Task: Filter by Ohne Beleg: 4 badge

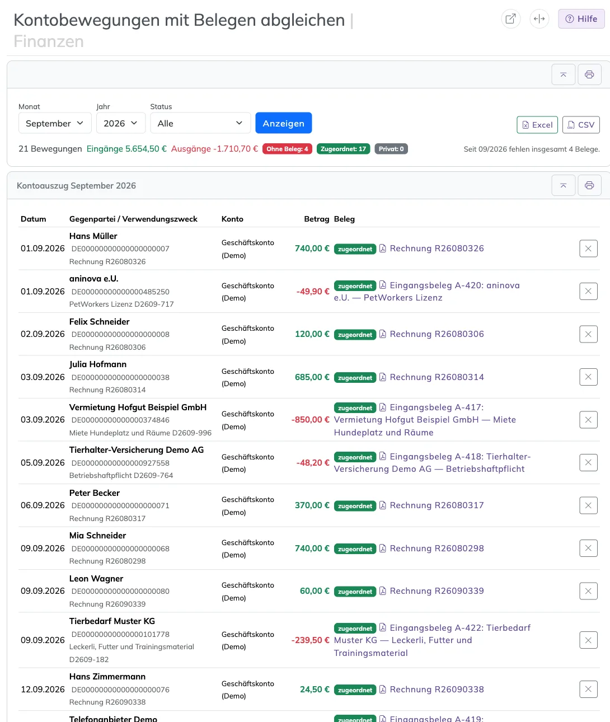Action: [287, 149]
